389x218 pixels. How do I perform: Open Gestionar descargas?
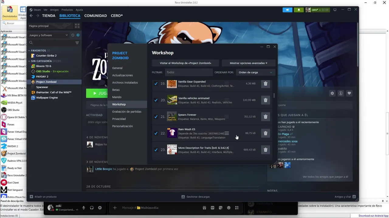coord(195,197)
